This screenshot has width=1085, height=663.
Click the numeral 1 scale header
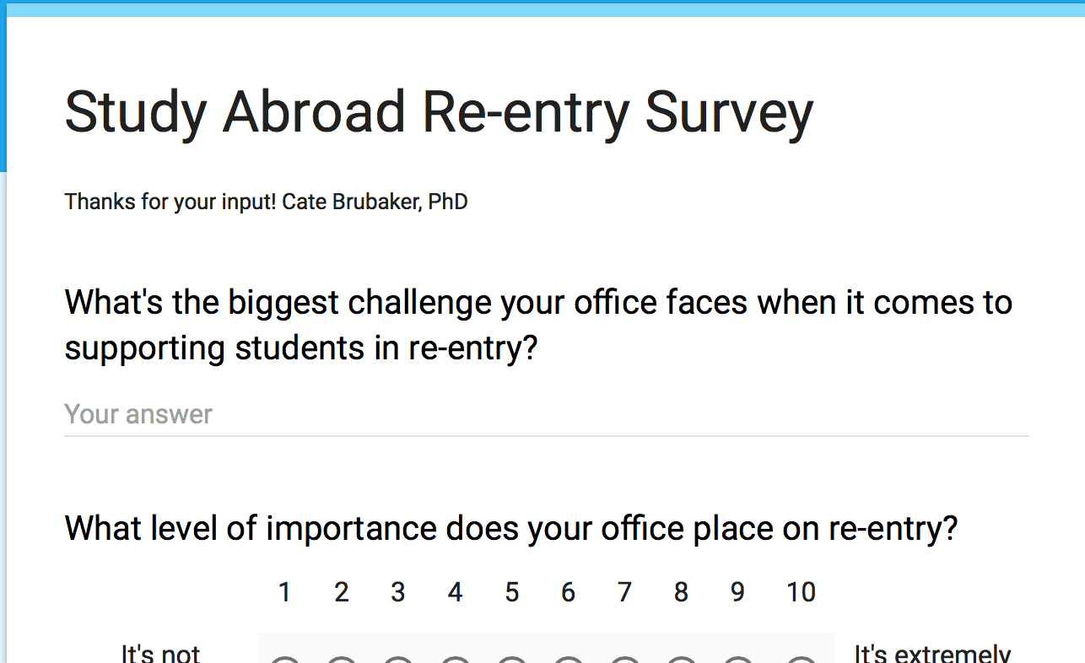tap(285, 592)
